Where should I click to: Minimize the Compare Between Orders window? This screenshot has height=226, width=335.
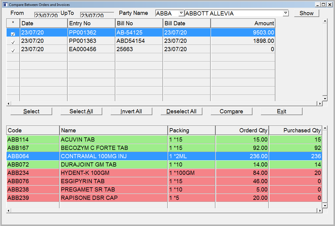(318, 4)
